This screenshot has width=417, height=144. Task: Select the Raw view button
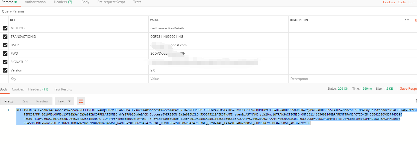pos(25,101)
